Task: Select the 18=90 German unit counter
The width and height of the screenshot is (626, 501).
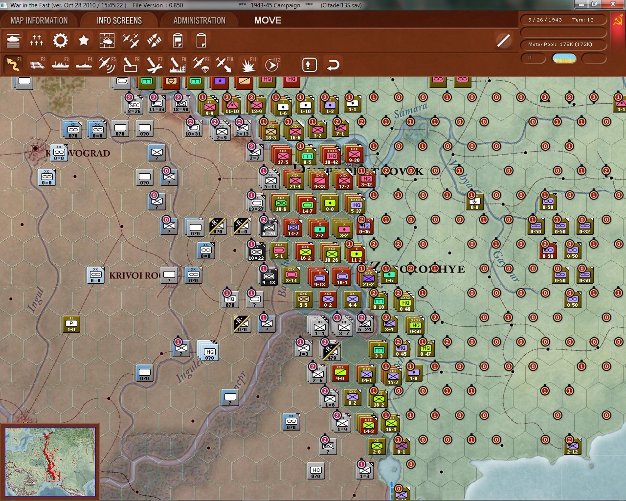Action: (x=180, y=103)
